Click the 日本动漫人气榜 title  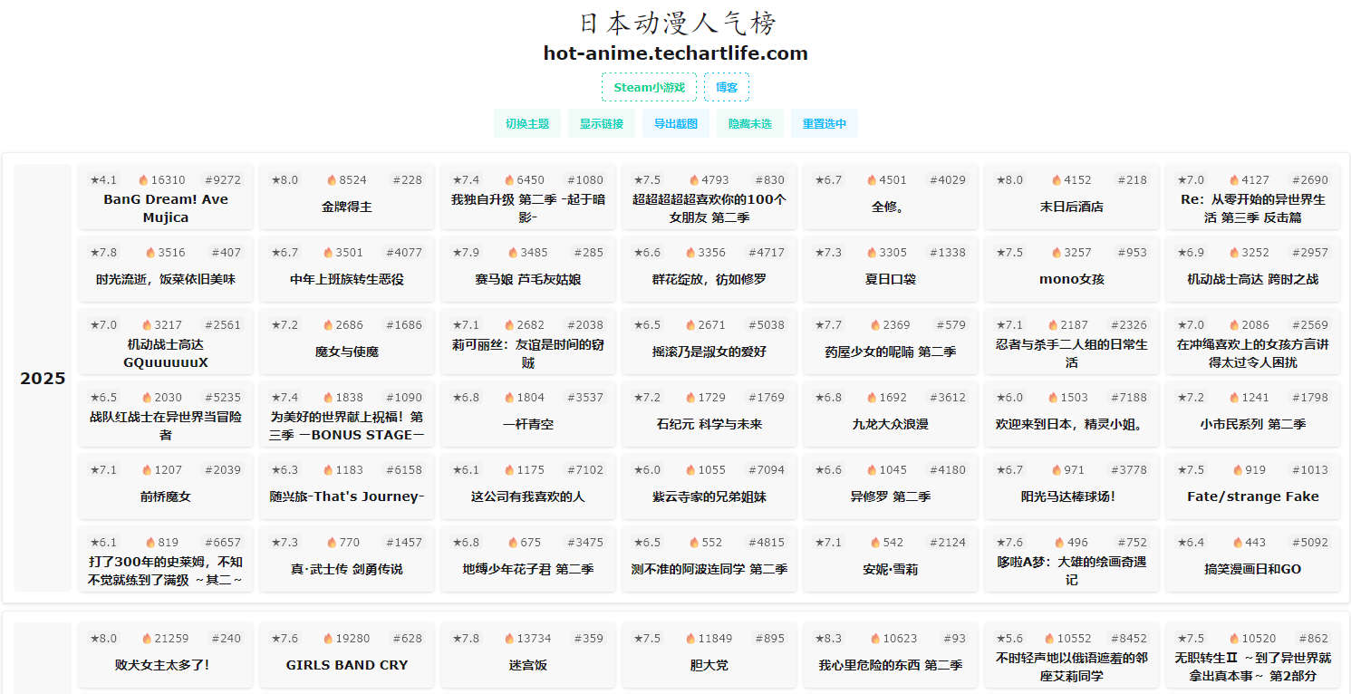pyautogui.click(x=676, y=23)
